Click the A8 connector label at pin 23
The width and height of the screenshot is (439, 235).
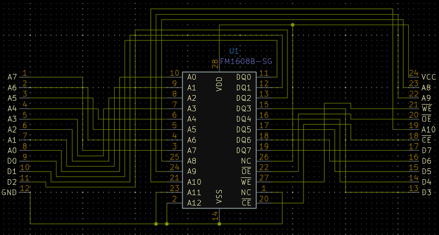click(426, 88)
